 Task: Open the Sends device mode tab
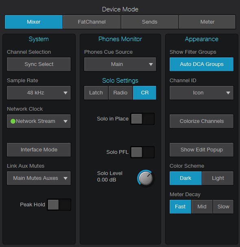150,22
